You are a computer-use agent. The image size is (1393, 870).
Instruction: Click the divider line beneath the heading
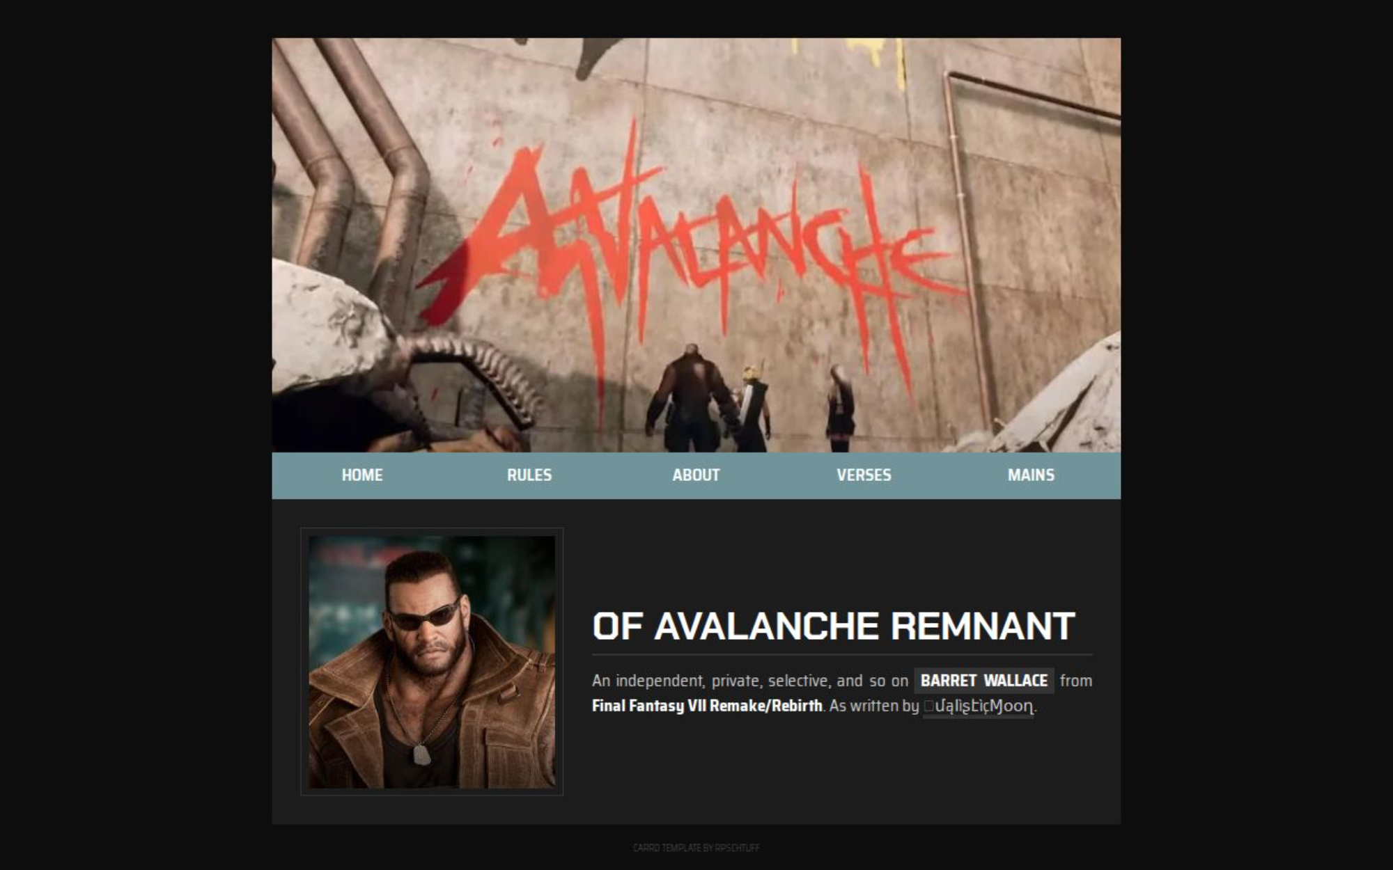pos(842,655)
